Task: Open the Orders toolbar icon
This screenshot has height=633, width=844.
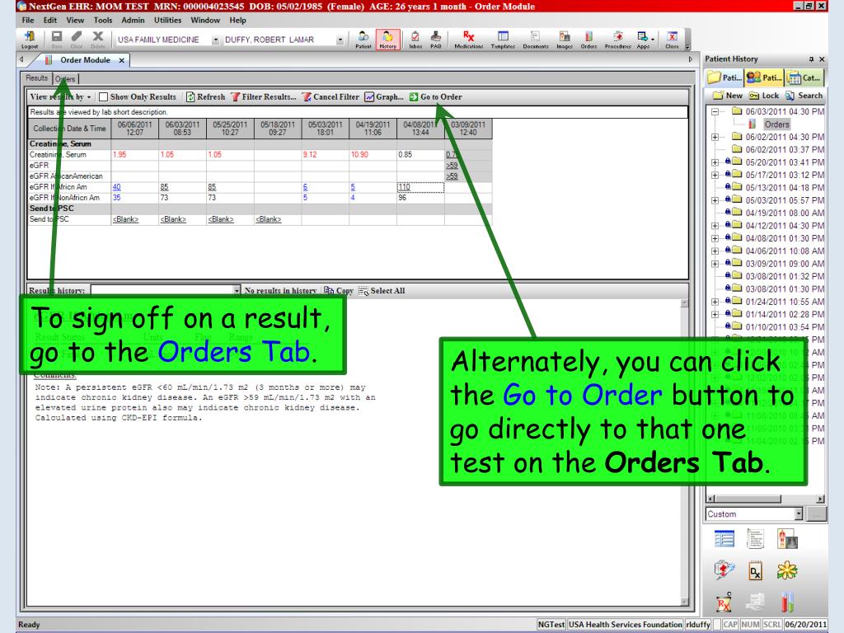Action: [588, 40]
